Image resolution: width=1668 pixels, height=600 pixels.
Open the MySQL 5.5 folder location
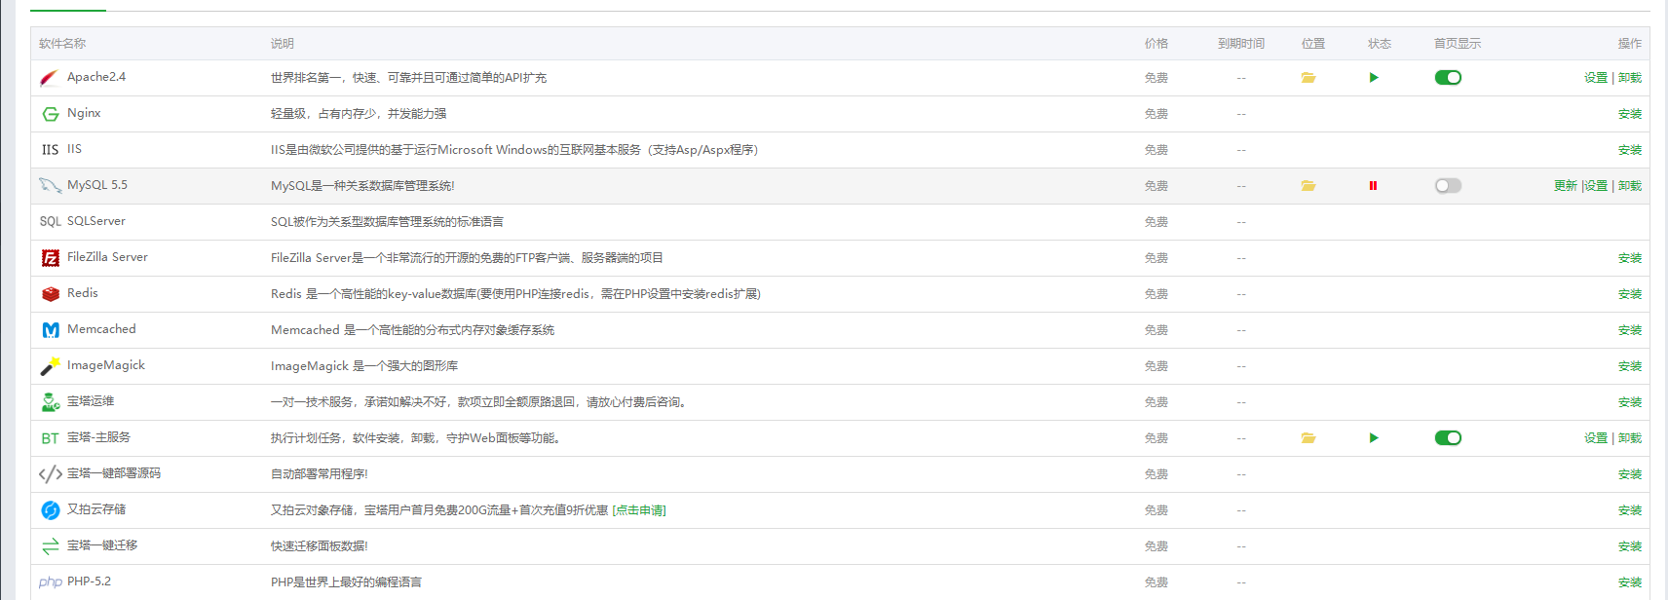[1308, 186]
